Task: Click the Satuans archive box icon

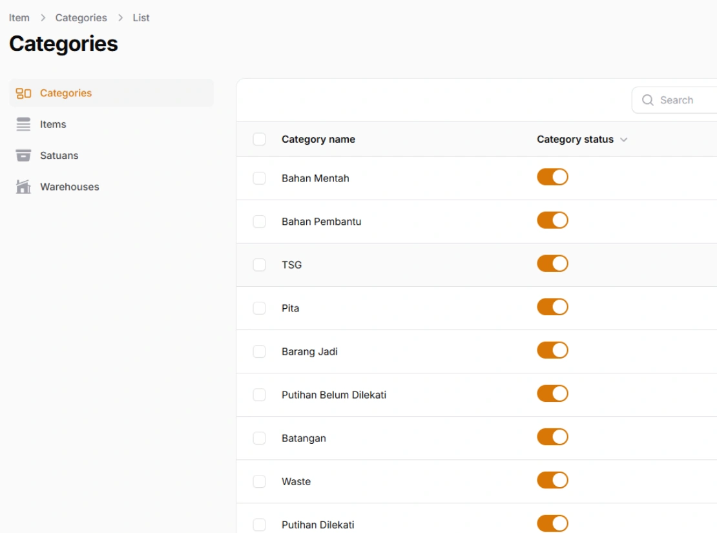Action: click(x=23, y=156)
